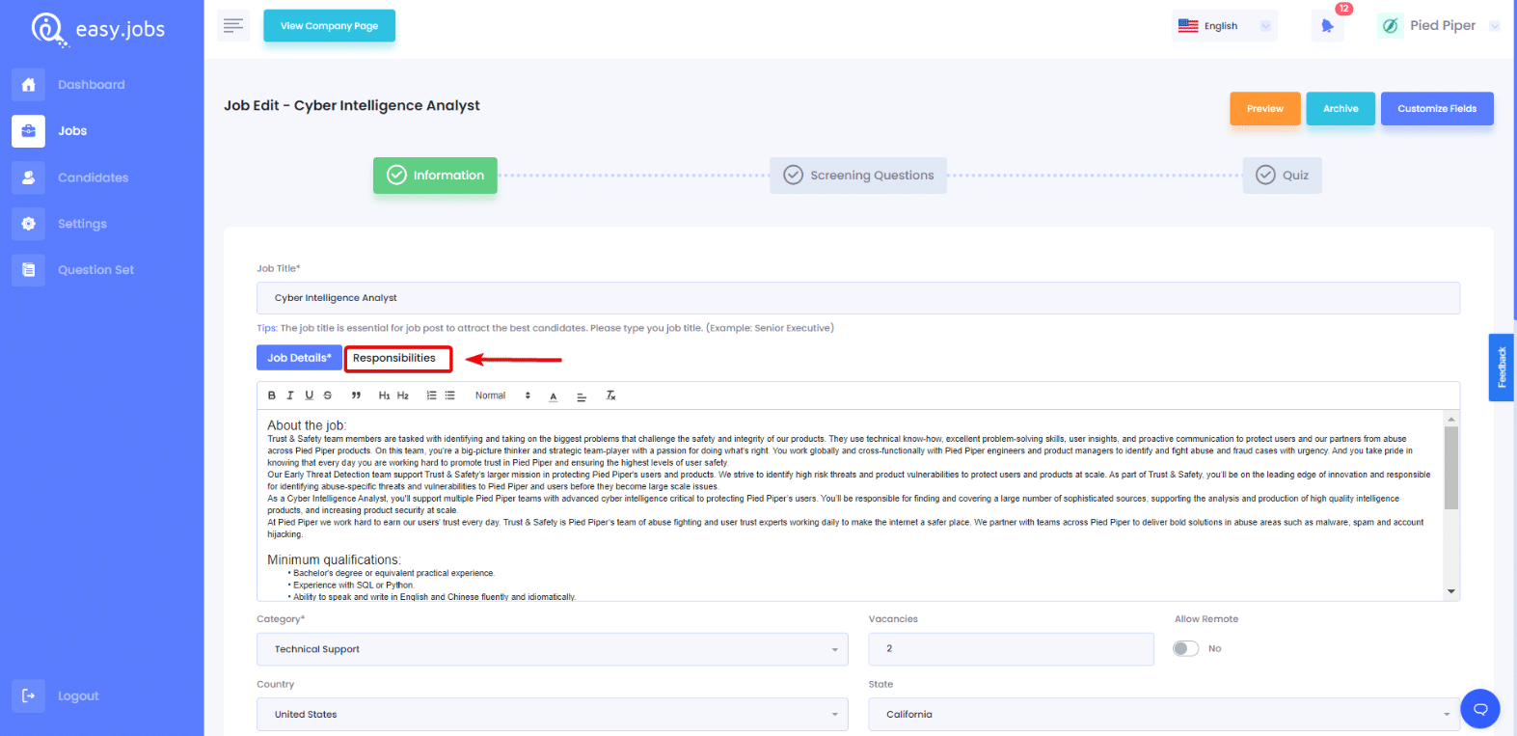
Task: Click the Question Set icon
Action: click(28, 270)
